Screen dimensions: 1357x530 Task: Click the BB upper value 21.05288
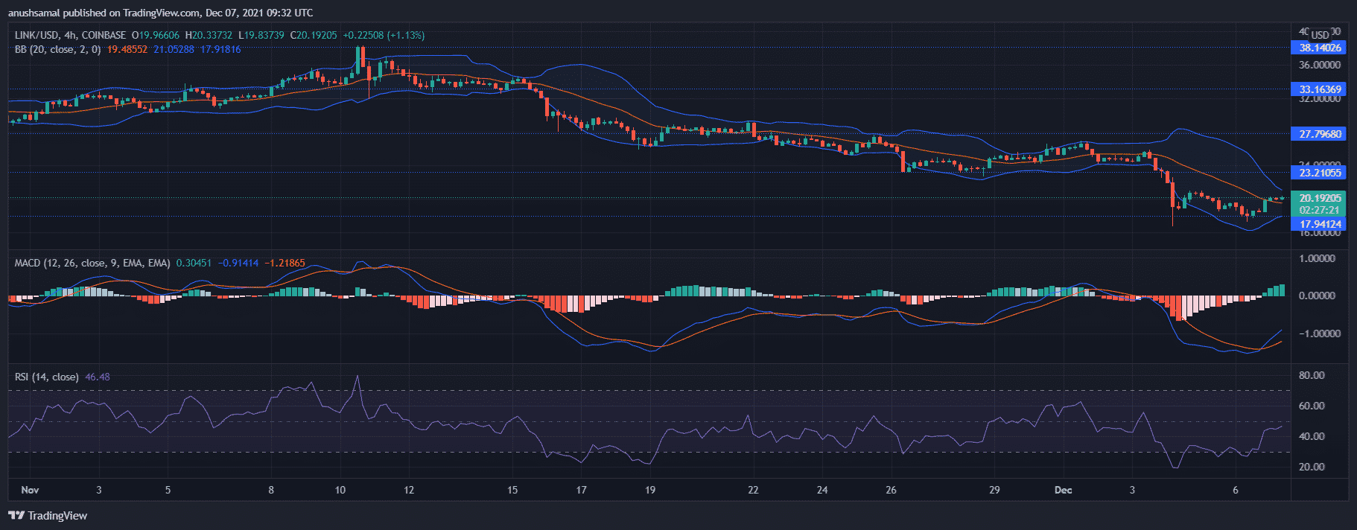[174, 49]
